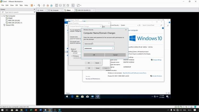The image size is (199, 112).
Task: Open the stretch display dropdown arrow
Action: 81,5
